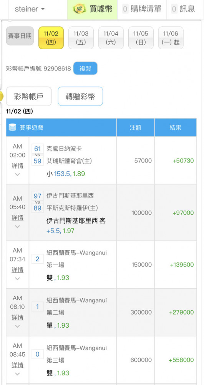Expand chevron under 02:00 詳情
Image resolution: width=204 pixels, height=385 pixels.
[17, 174]
